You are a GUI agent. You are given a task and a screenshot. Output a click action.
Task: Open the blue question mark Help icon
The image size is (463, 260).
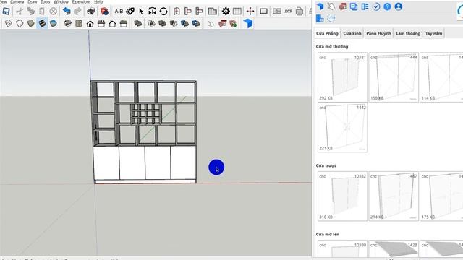(x=387, y=6)
